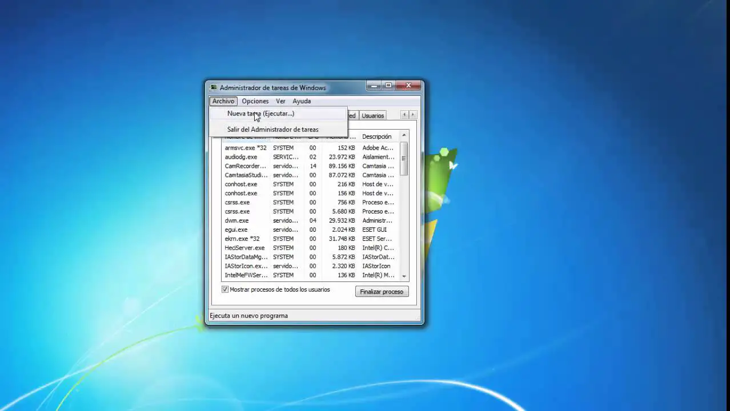Select the dwm.exe process row
Image resolution: width=730 pixels, height=411 pixels.
pos(311,221)
